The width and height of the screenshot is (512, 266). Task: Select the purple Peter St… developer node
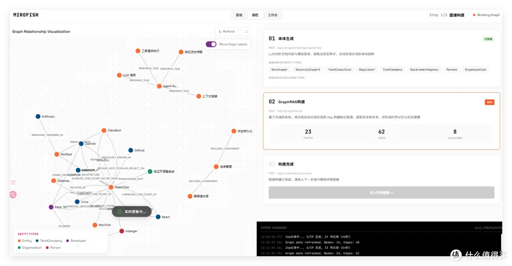coord(51,207)
